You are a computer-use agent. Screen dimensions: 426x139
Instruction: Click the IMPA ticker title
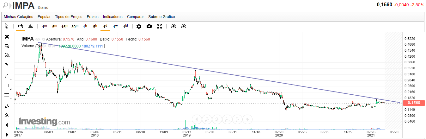[x=23, y=5]
